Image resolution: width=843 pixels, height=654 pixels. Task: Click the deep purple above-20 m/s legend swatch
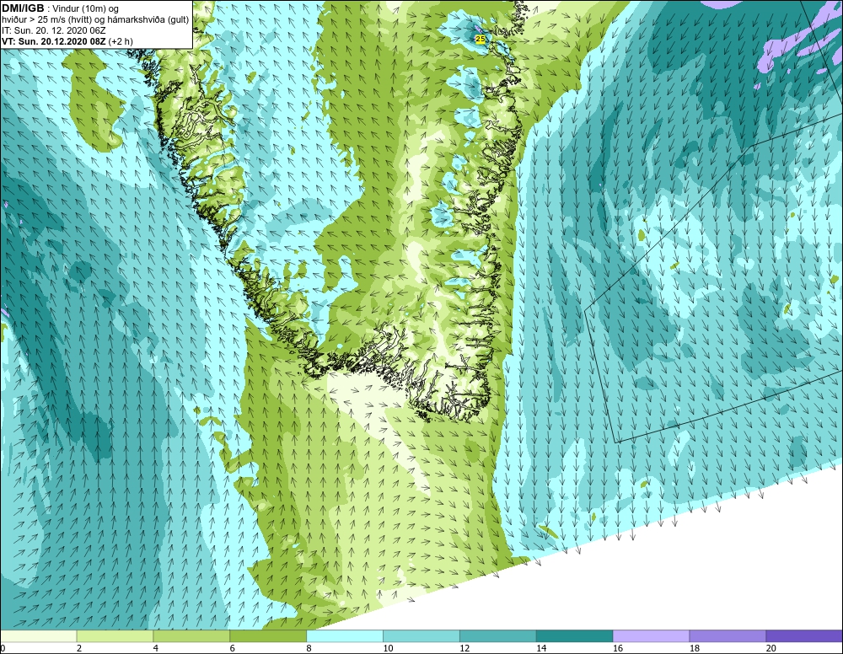804,636
